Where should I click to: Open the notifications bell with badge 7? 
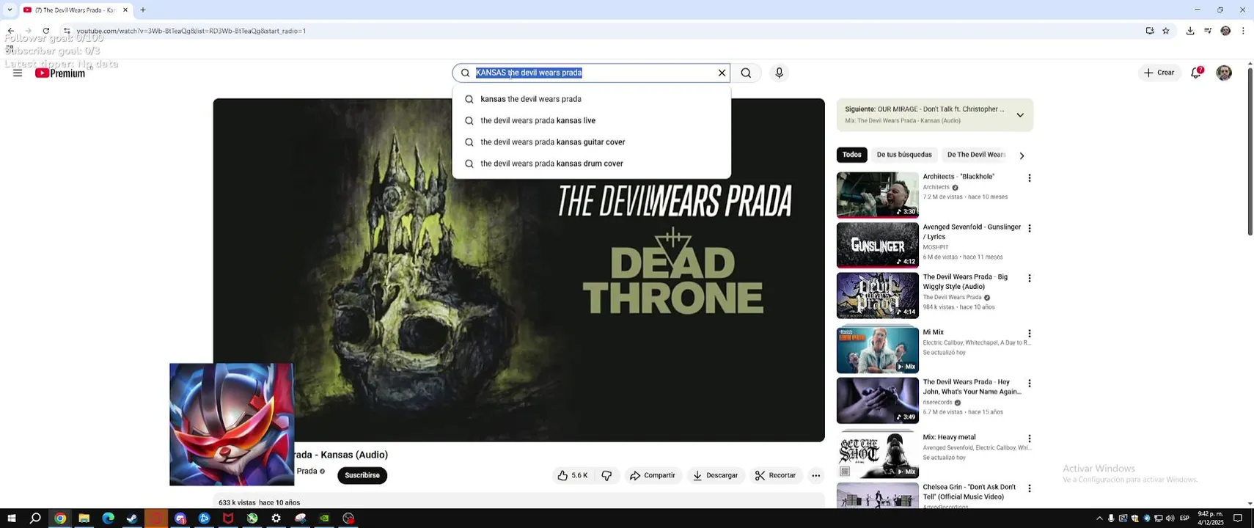tap(1196, 73)
